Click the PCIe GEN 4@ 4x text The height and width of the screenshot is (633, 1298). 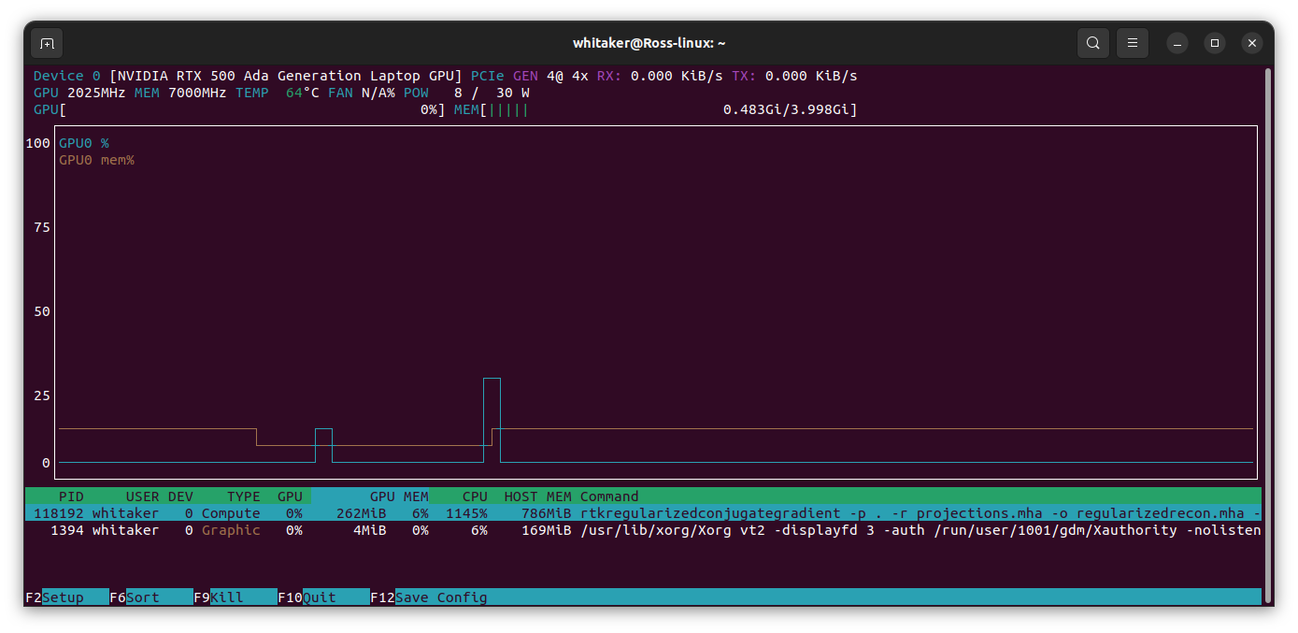point(529,76)
